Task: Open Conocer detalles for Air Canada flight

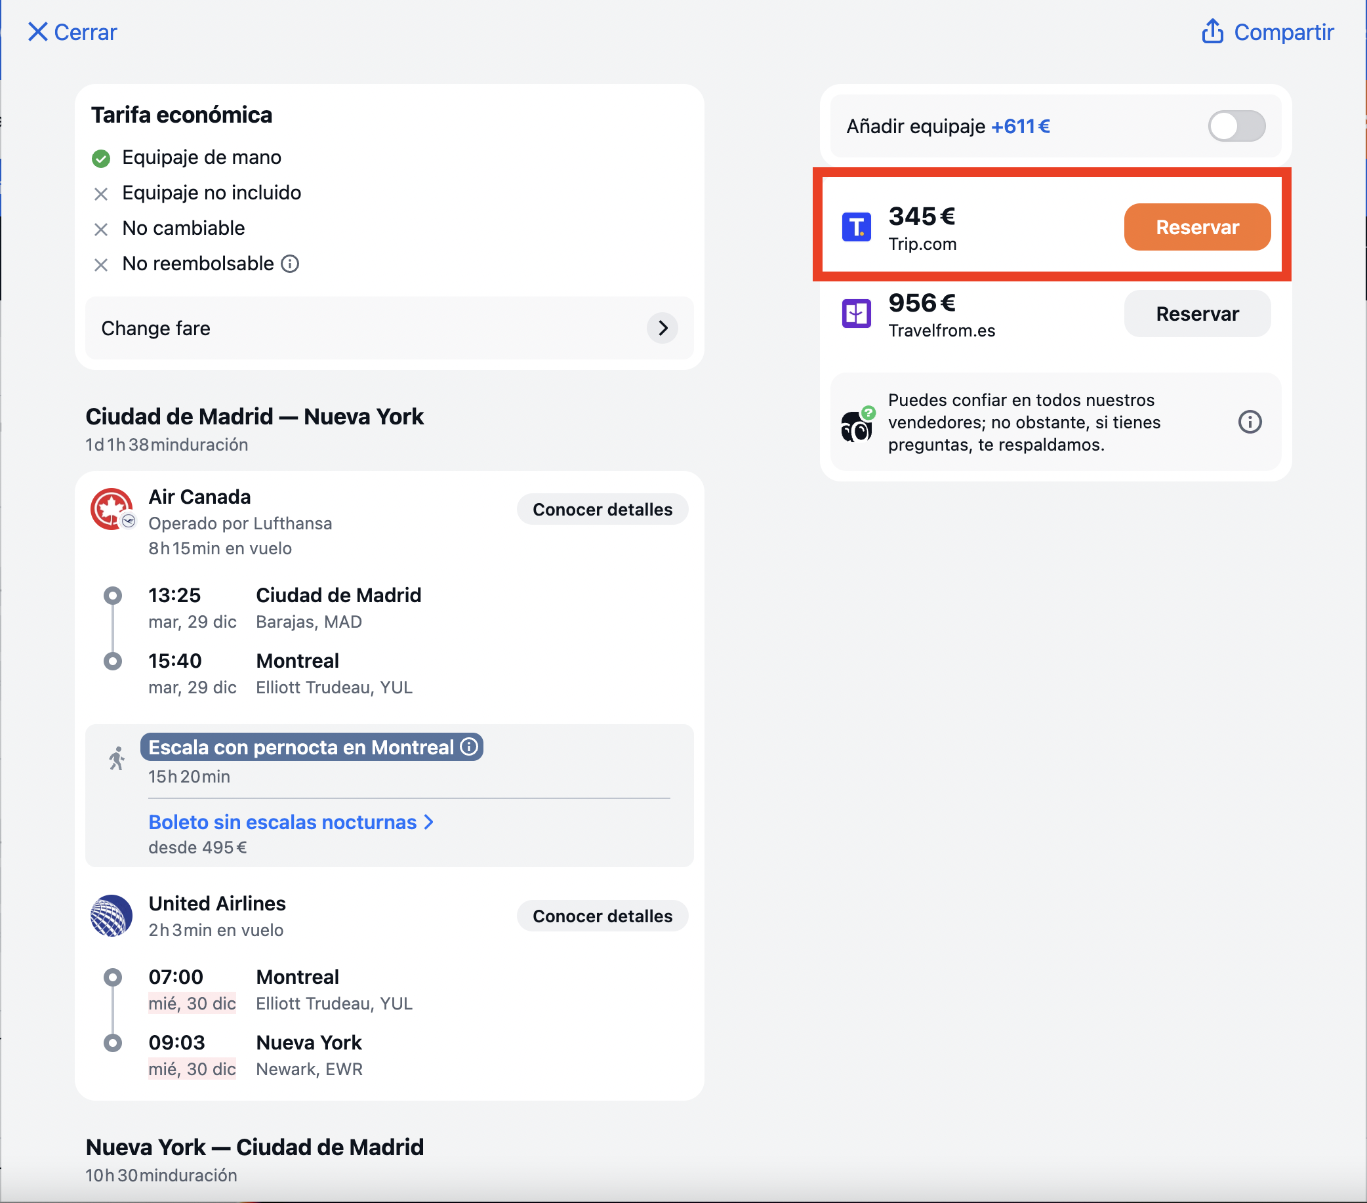Action: pyautogui.click(x=602, y=510)
